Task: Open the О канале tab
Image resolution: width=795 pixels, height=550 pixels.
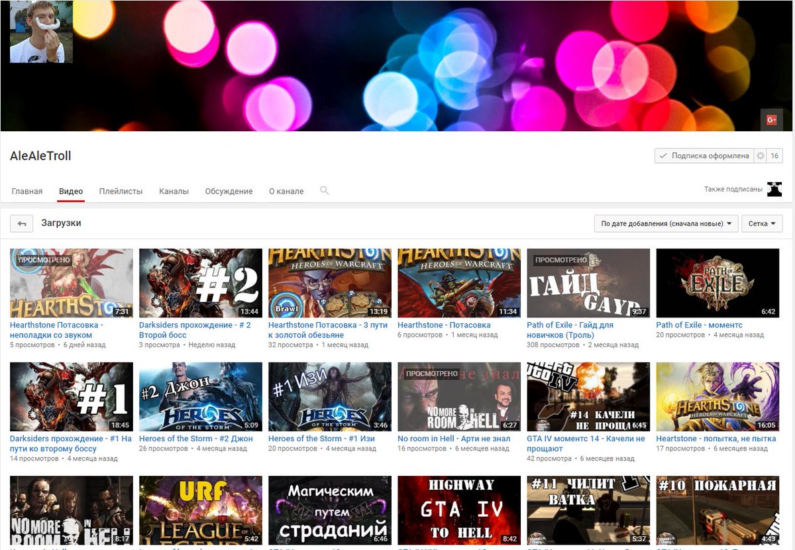Action: (x=286, y=191)
